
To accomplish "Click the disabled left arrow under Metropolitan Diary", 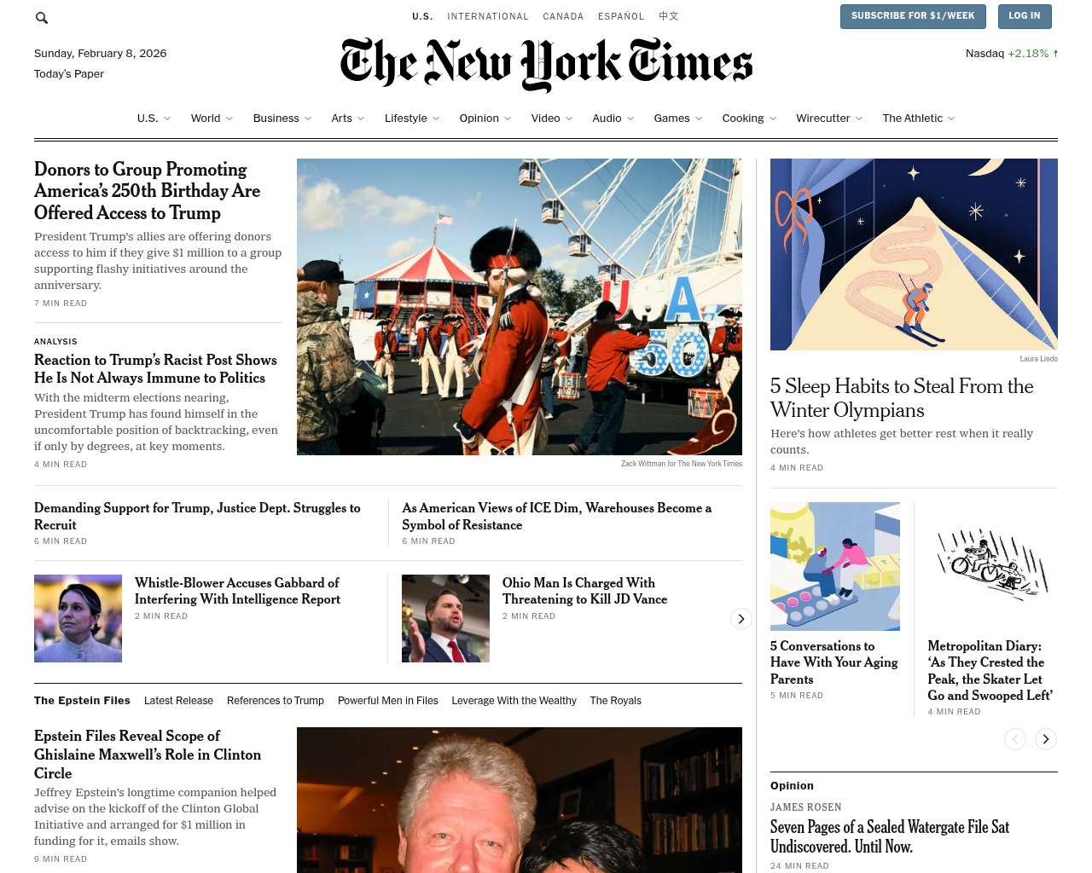I will (x=1015, y=739).
